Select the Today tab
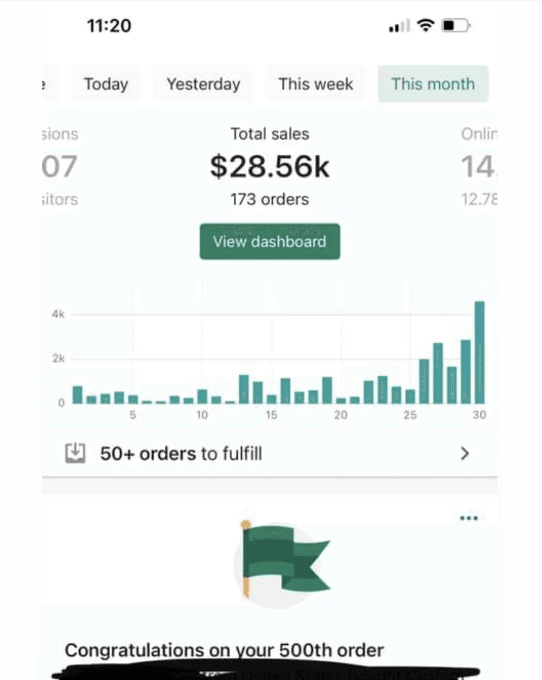542x680 pixels. click(x=106, y=84)
